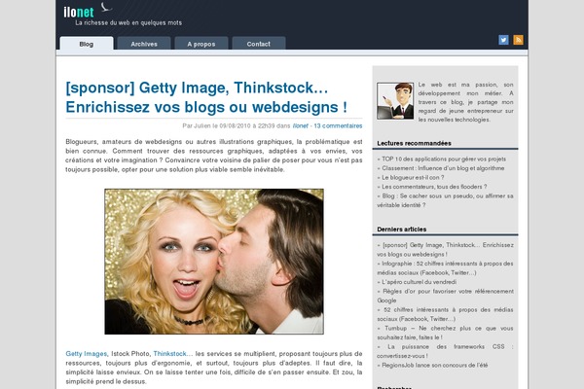
Task: Open Infographie : 52 chiffres intéressants article
Action: click(445, 268)
